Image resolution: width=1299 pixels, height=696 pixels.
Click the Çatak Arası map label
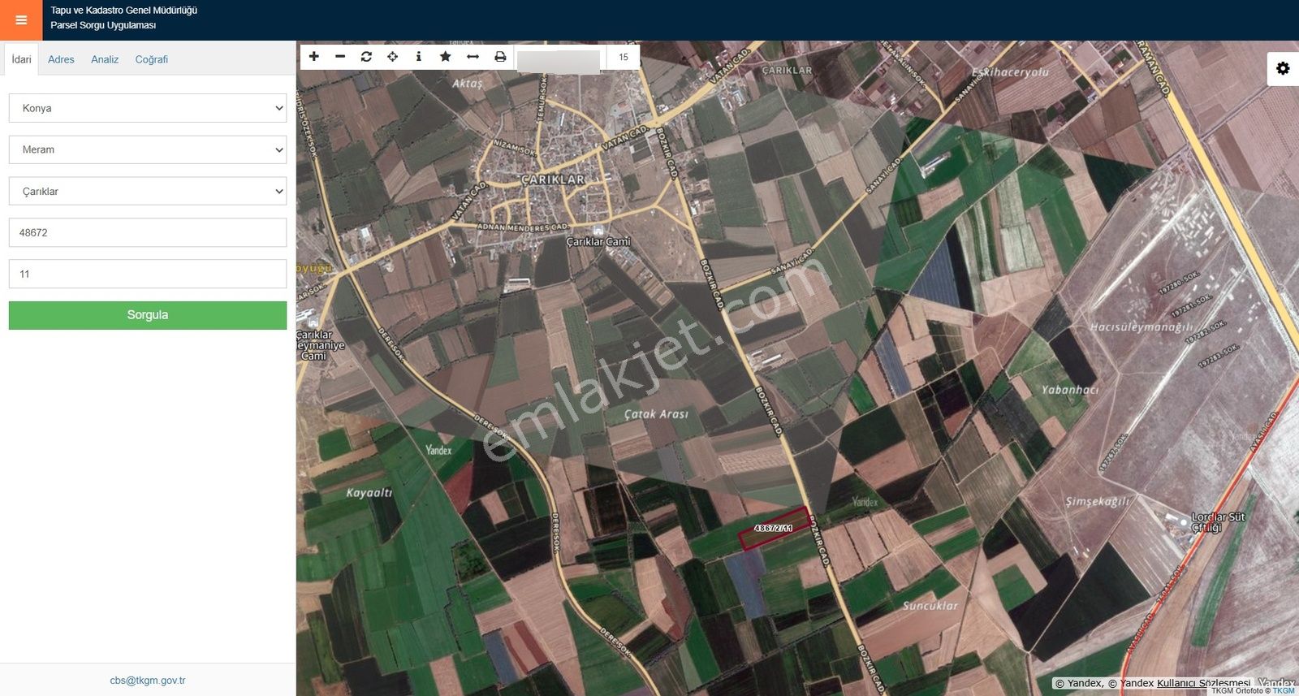[656, 414]
